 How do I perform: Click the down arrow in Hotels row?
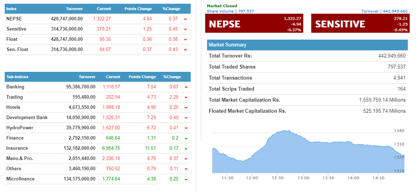point(185,107)
